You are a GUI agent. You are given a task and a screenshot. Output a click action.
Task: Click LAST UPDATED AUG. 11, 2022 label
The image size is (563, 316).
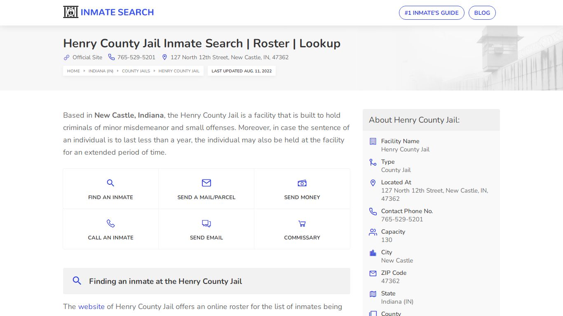pos(242,71)
